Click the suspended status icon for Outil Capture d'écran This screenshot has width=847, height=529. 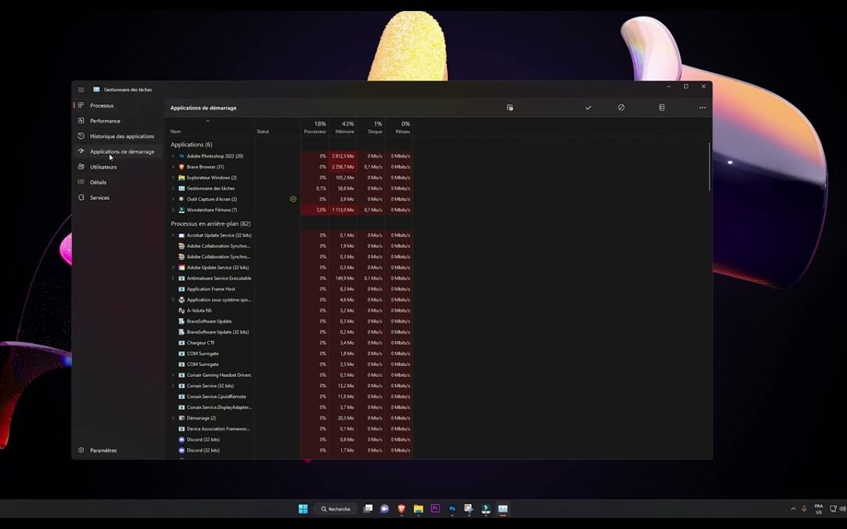click(x=293, y=199)
